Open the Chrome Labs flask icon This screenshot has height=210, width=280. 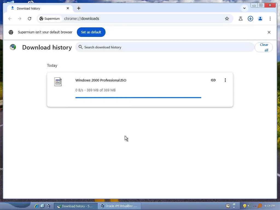(x=241, y=19)
